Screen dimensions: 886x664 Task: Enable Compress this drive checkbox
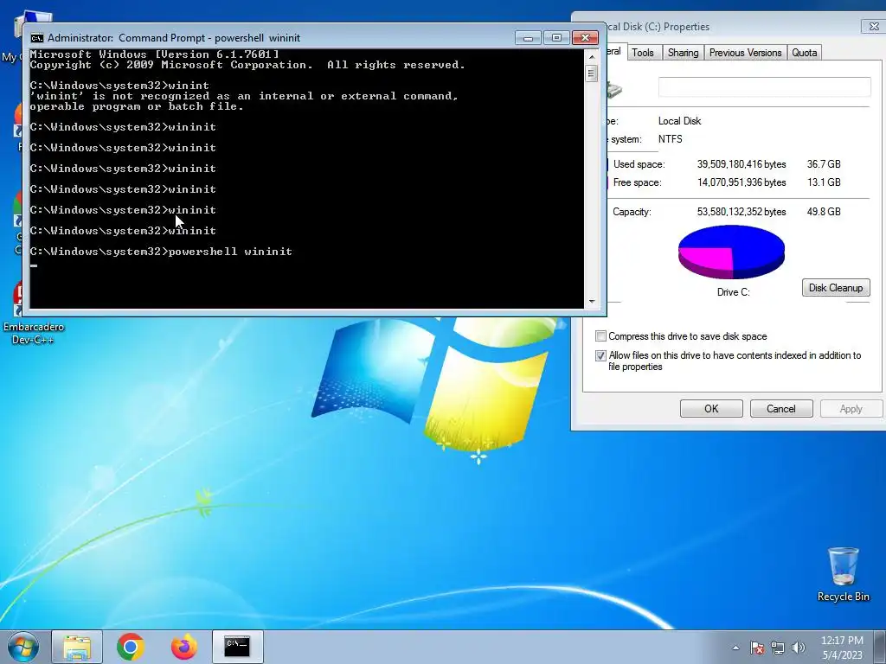[600, 336]
